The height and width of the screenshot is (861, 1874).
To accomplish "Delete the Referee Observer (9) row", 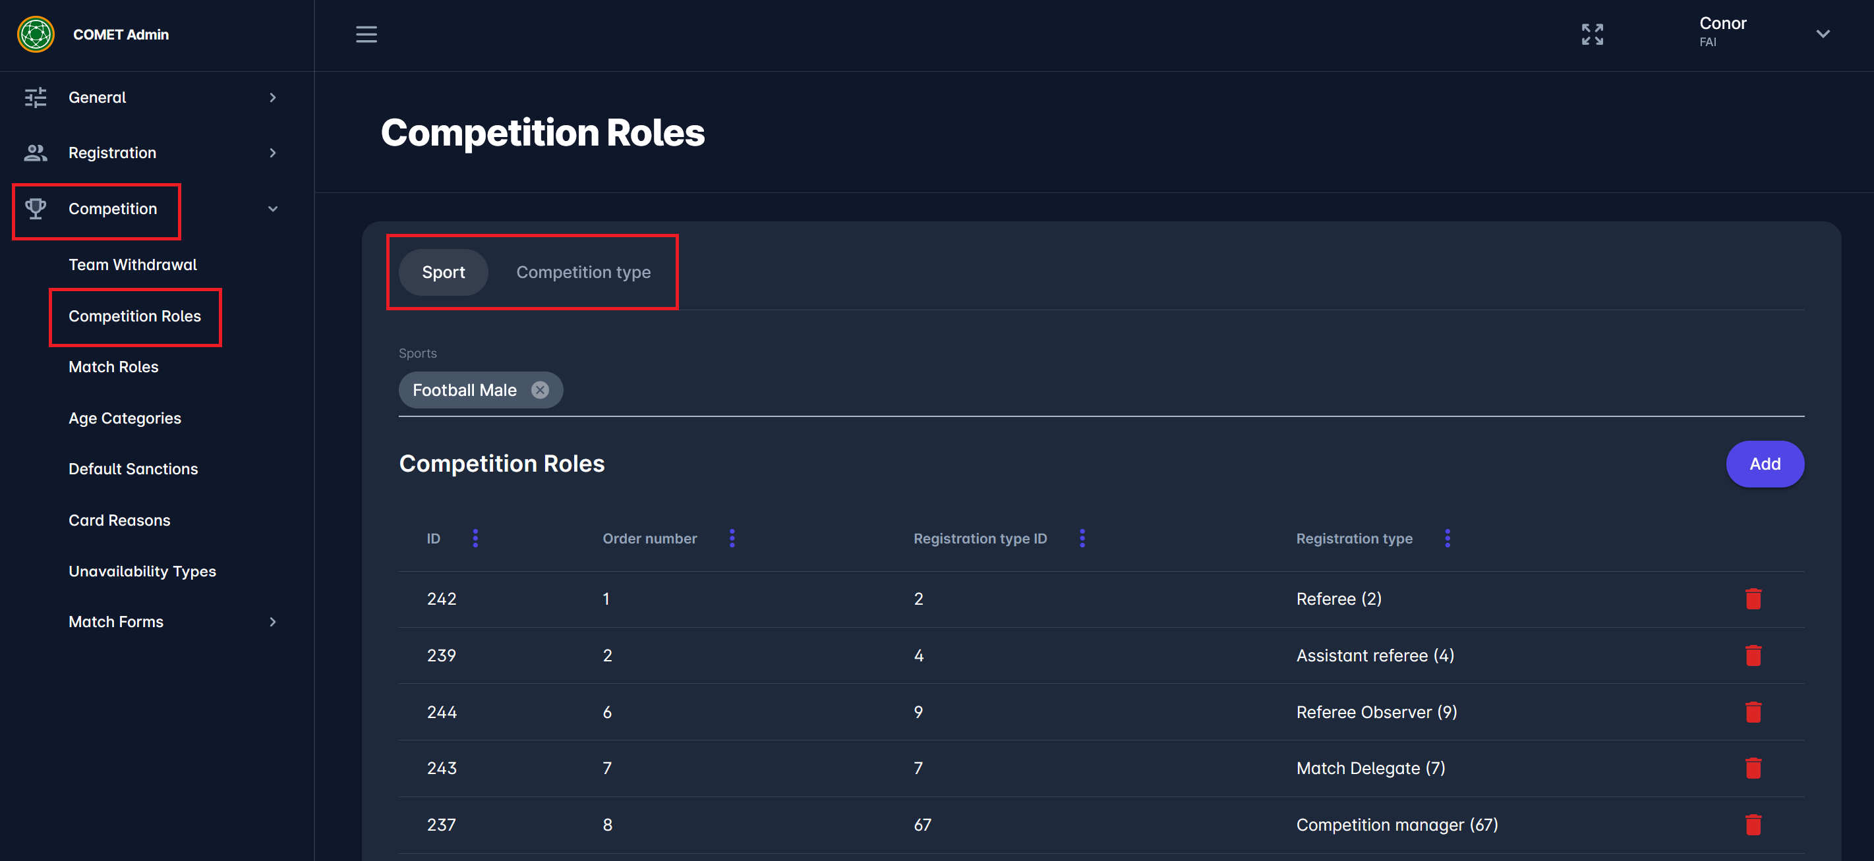I will tap(1753, 712).
